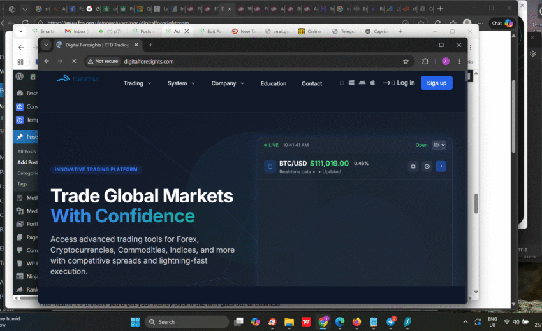Expand the Trading navigation menu

click(137, 83)
